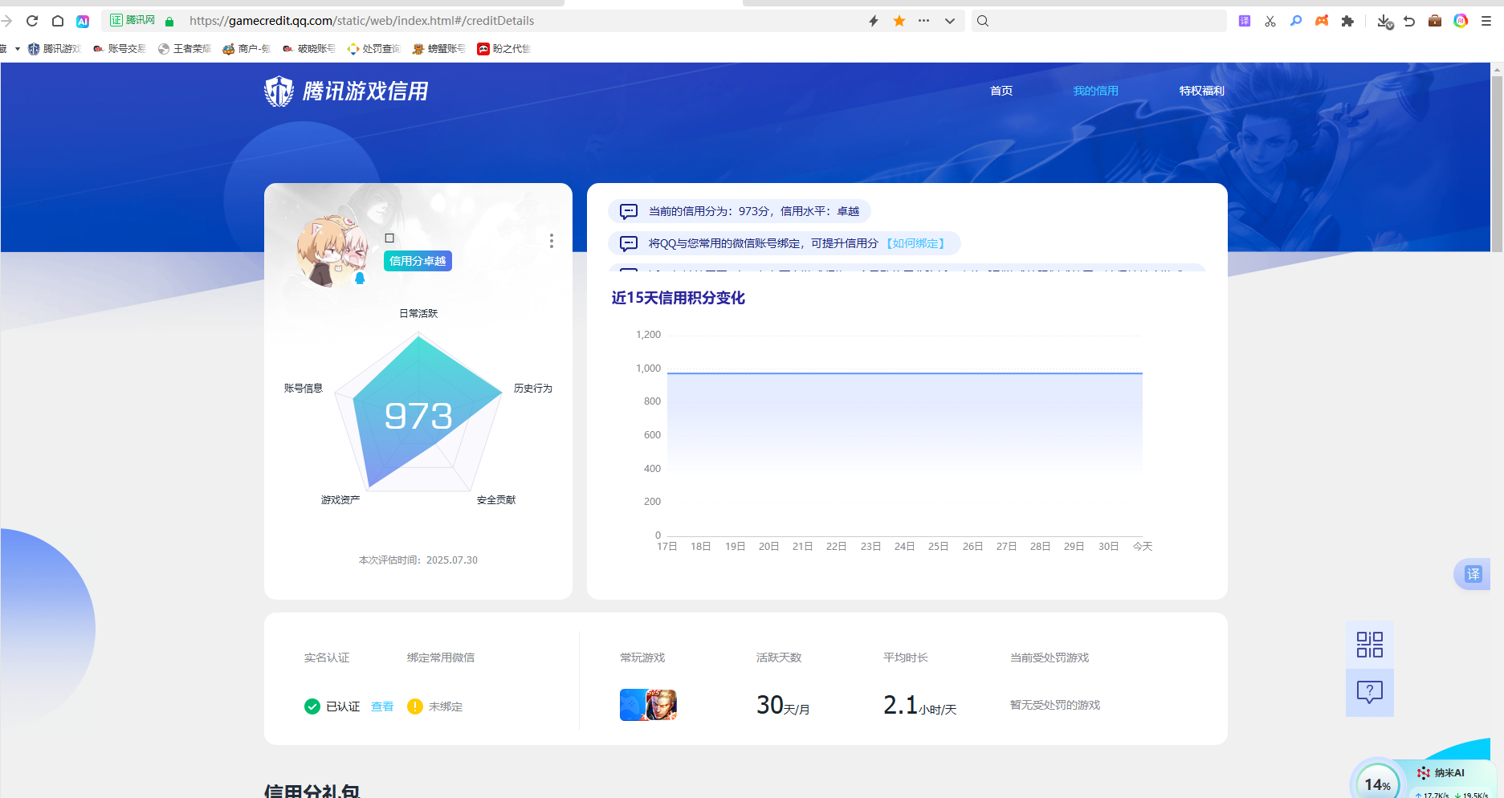Open the 如何绑定 link
This screenshot has width=1504, height=798.
[915, 243]
